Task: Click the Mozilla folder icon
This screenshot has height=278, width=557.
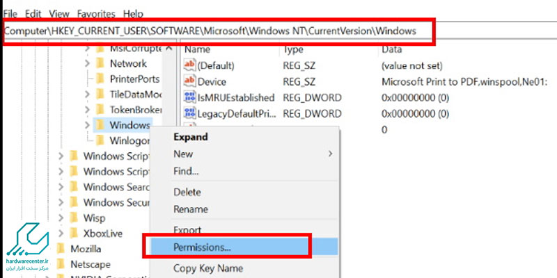Action: (61, 249)
